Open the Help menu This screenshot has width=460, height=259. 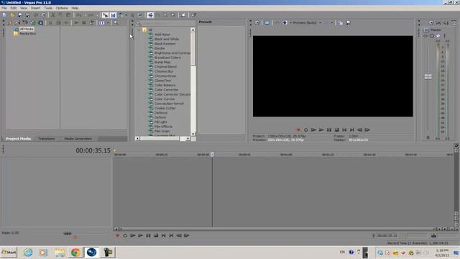(x=75, y=8)
